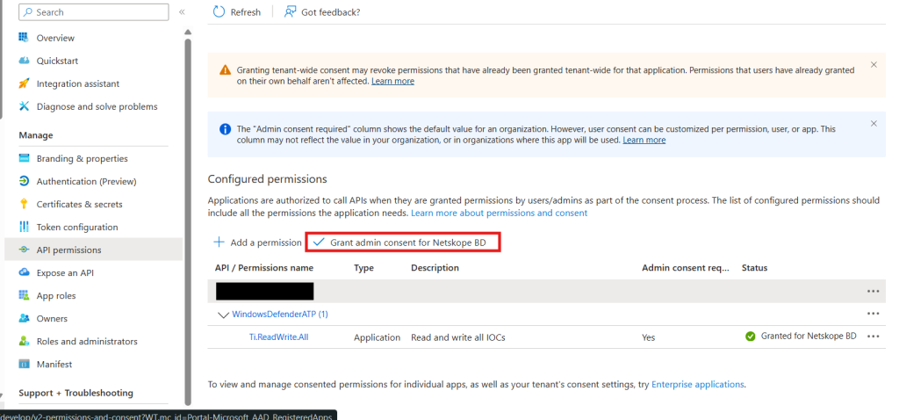Click the Quickstart cloud icon
Image resolution: width=899 pixels, height=420 pixels.
(x=24, y=61)
